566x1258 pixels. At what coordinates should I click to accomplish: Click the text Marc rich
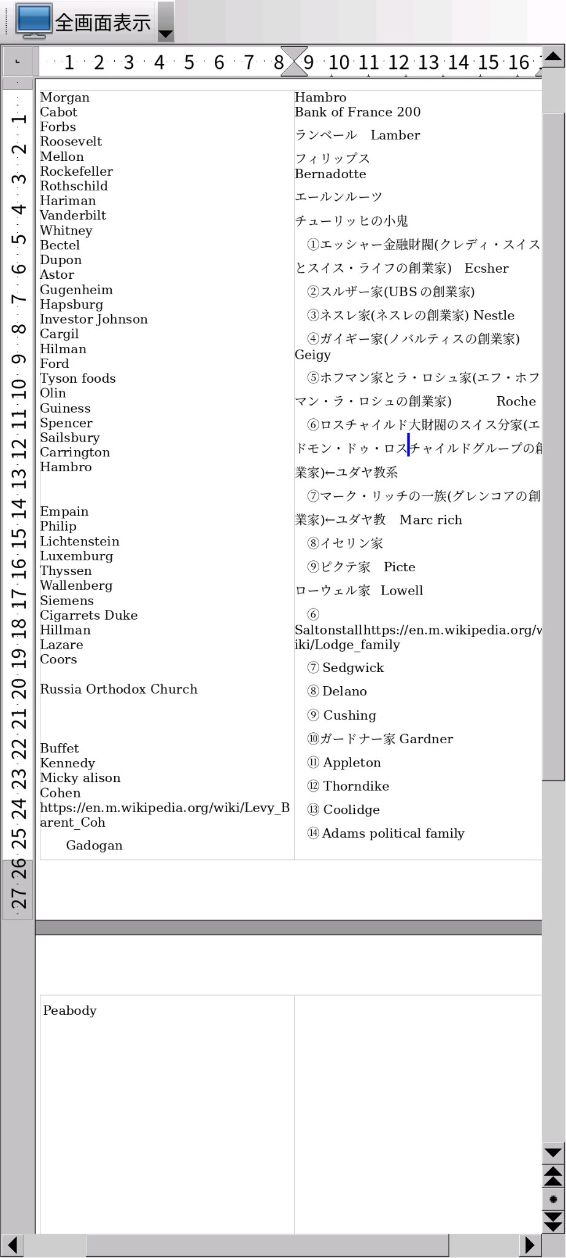[431, 520]
